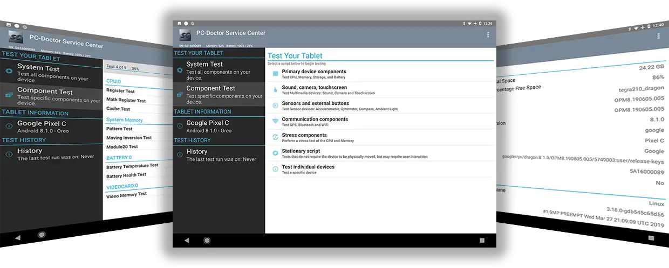
Task: Open Test individual devices
Action: (380, 170)
